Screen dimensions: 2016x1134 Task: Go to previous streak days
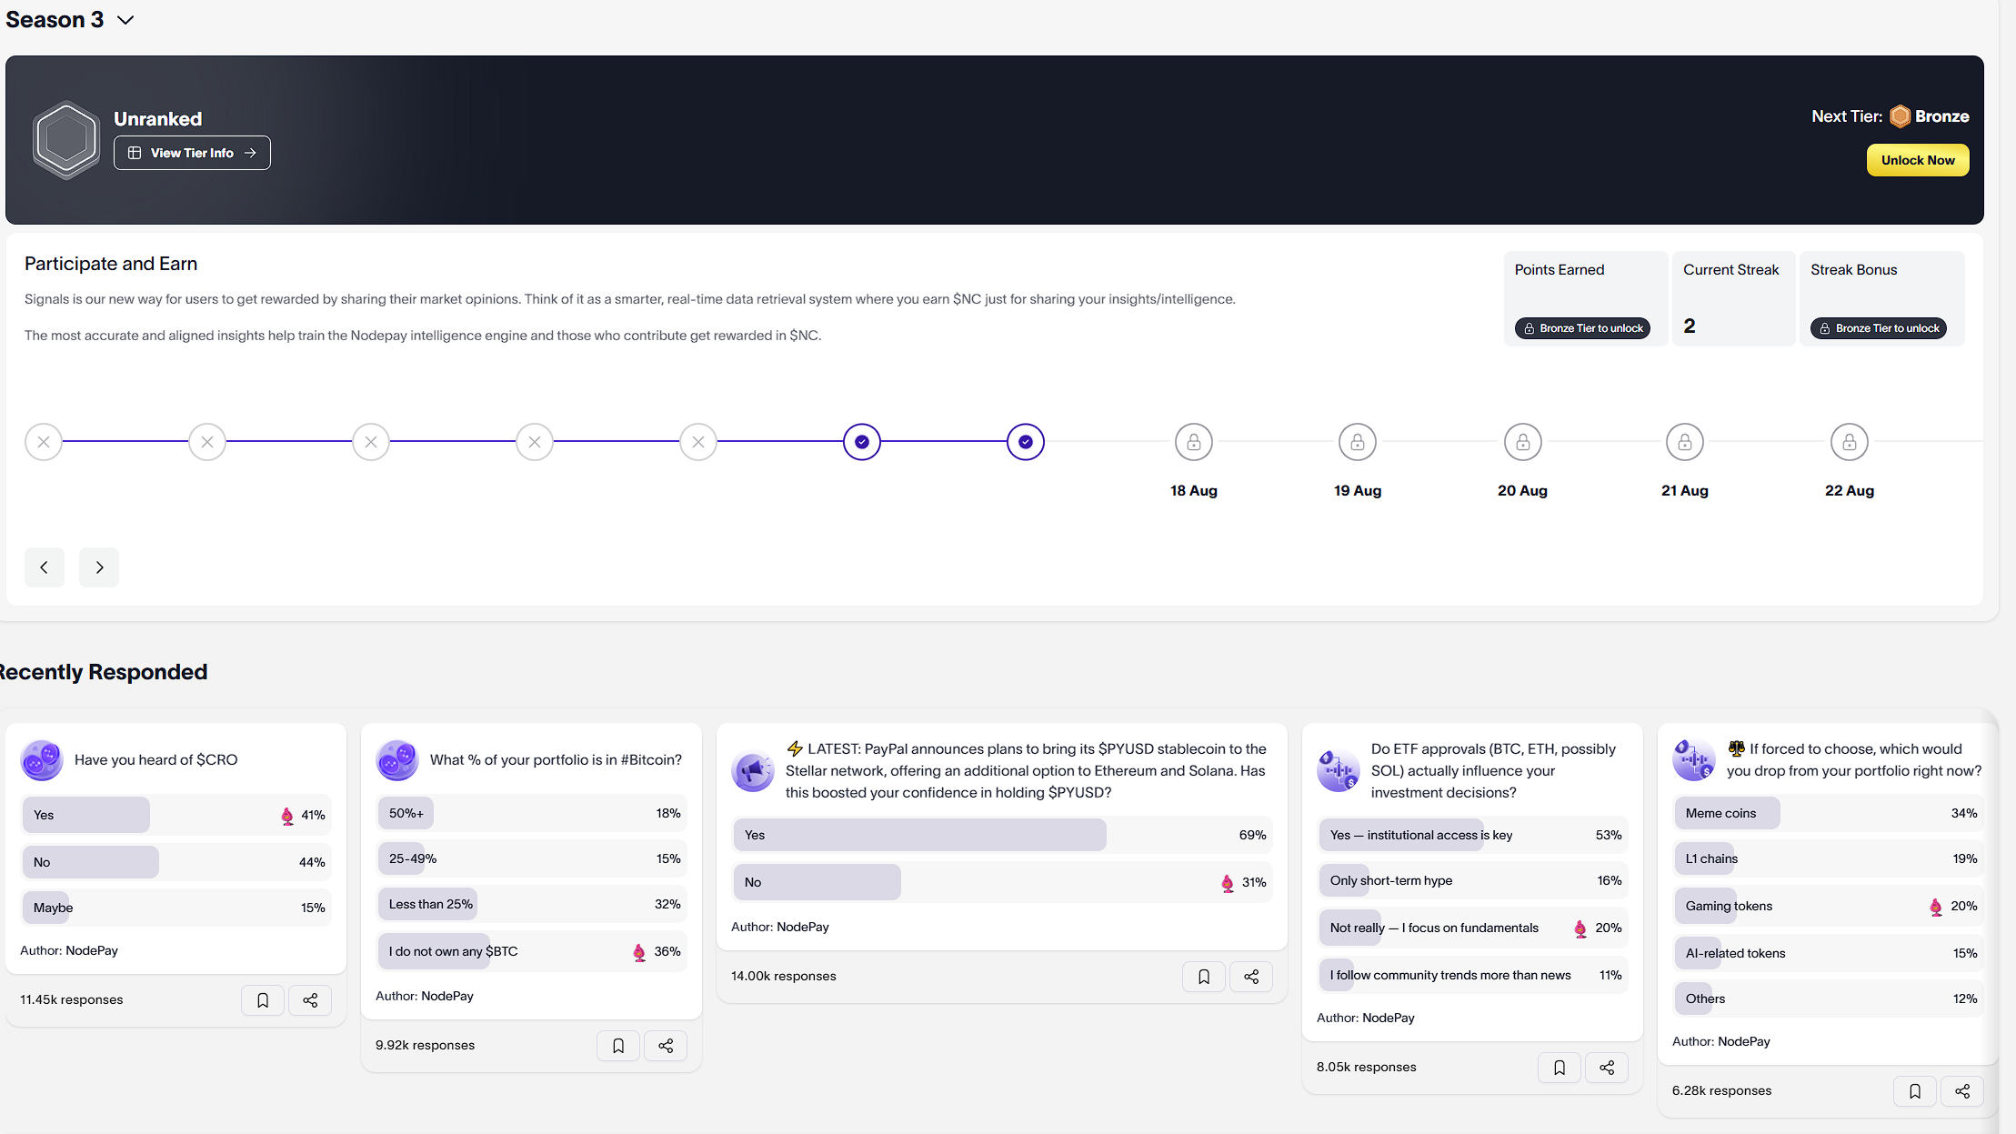pyautogui.click(x=45, y=567)
